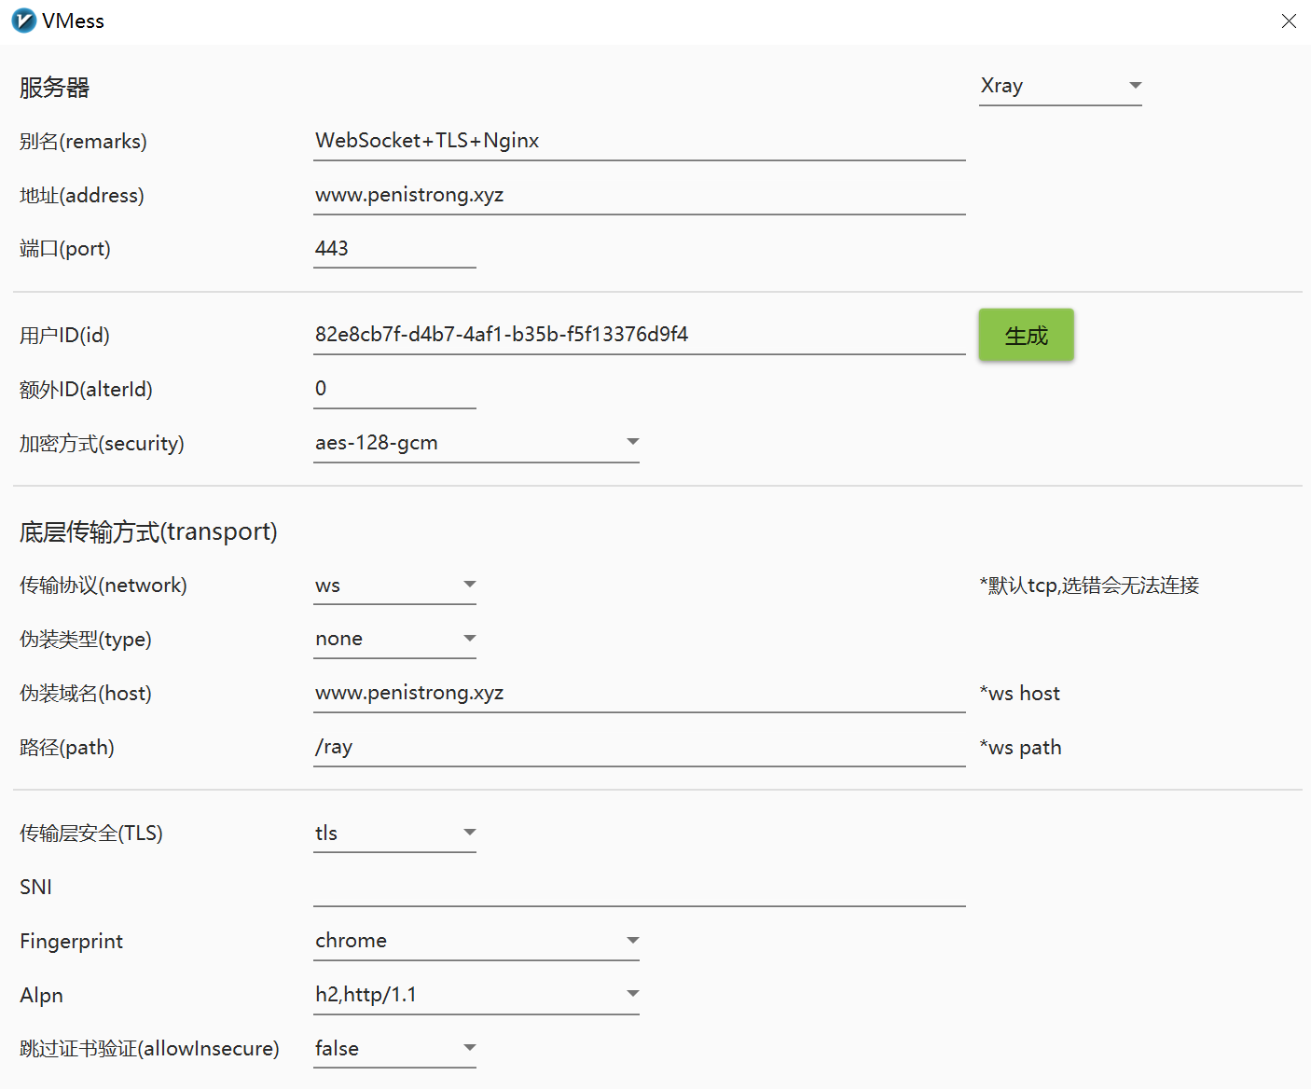Click the path field showing /ray
This screenshot has height=1089, width=1311.
tap(639, 747)
